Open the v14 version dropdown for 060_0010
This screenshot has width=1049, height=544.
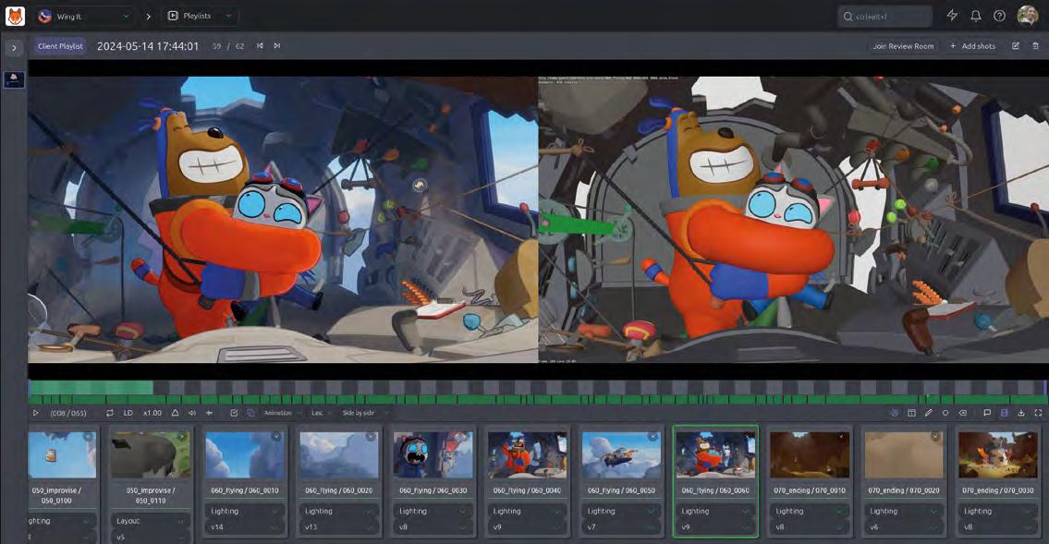pyautogui.click(x=244, y=527)
